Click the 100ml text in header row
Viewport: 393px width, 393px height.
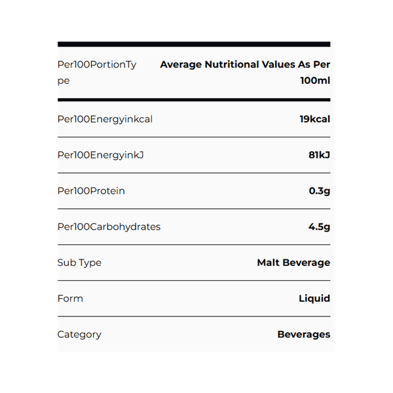coord(315,81)
